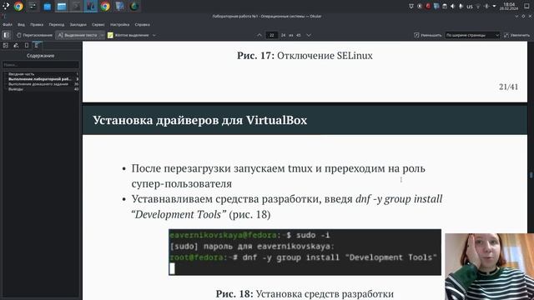534x300 pixels.
Task: Toggle the sidebar panel button
Action: coord(7,35)
